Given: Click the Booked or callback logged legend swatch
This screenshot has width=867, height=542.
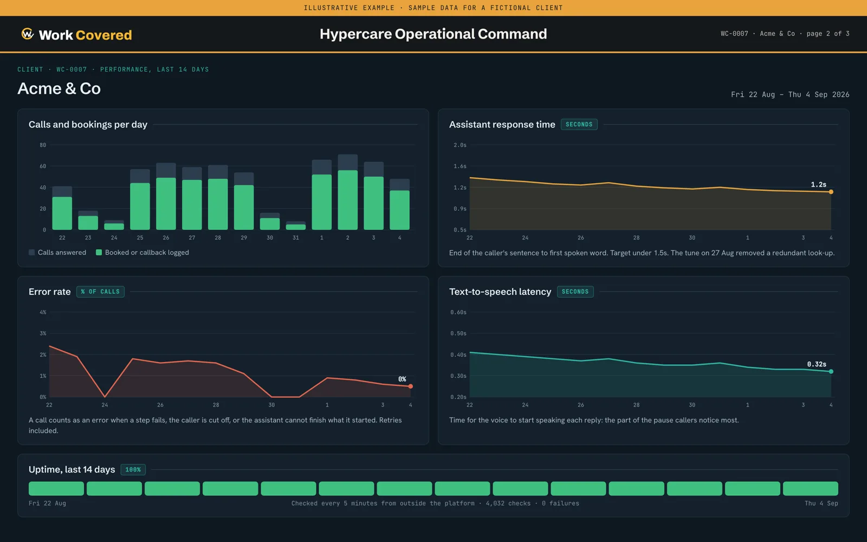Looking at the screenshot, I should (99, 253).
